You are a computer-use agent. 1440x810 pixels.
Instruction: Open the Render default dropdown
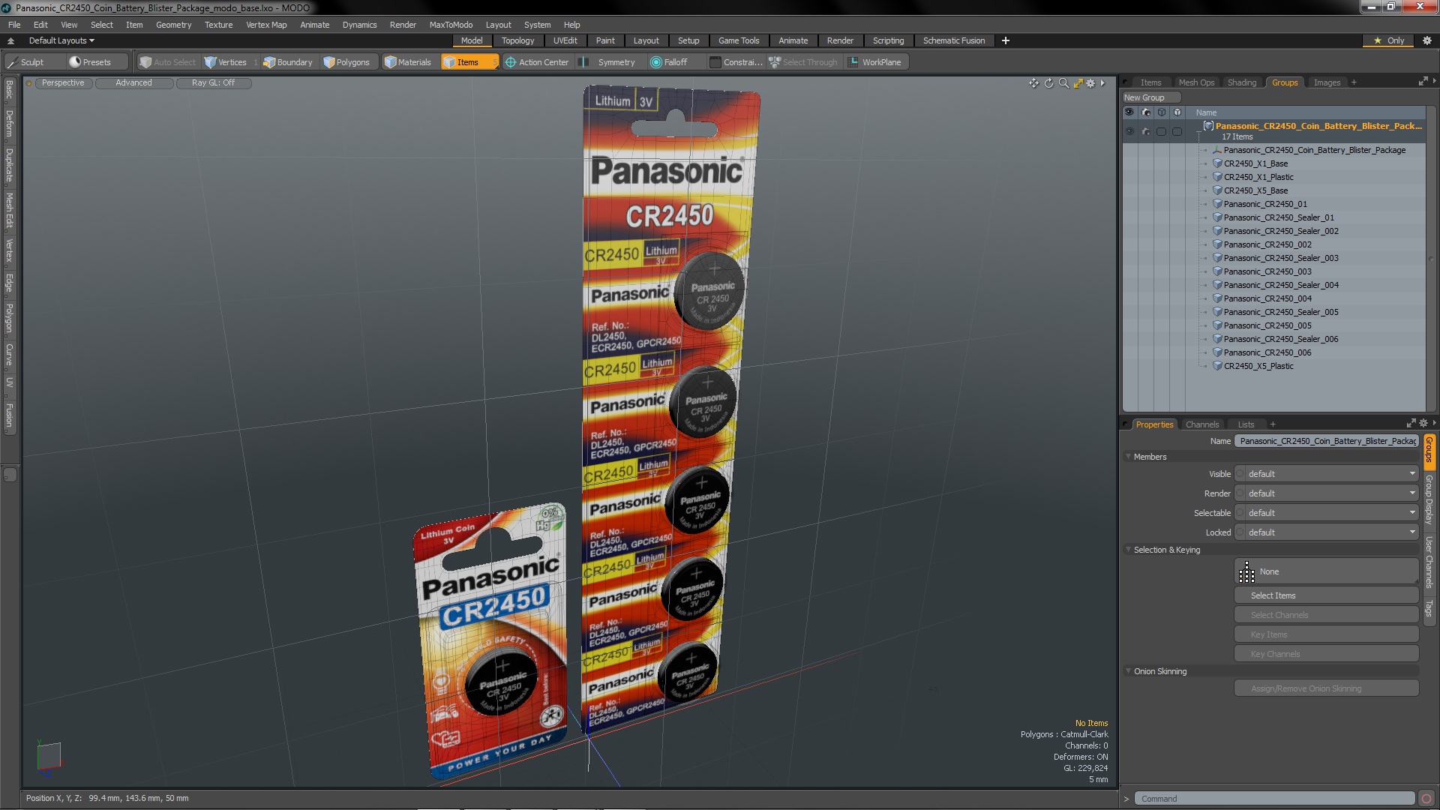coord(1331,493)
